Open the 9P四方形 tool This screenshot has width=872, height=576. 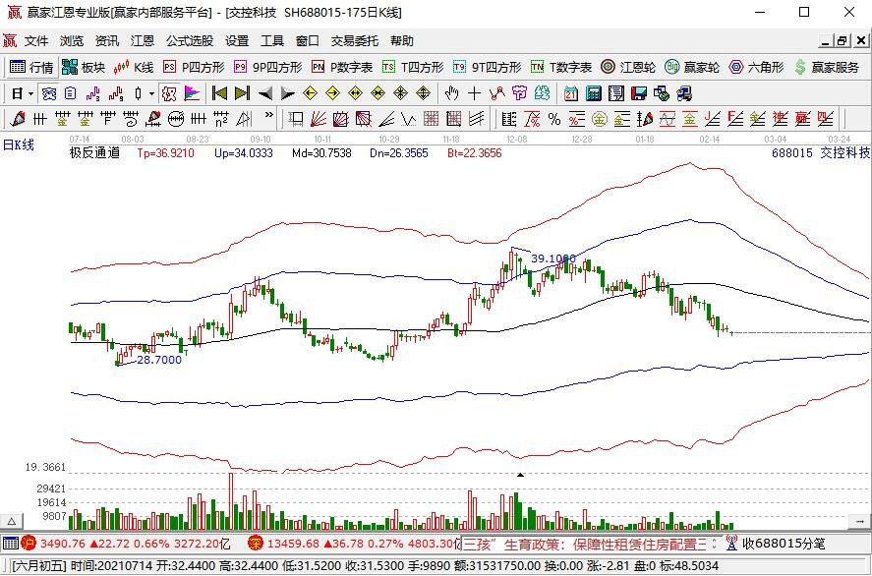click(268, 67)
